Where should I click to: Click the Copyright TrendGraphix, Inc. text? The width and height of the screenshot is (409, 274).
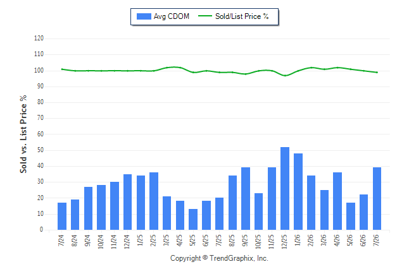(x=219, y=258)
